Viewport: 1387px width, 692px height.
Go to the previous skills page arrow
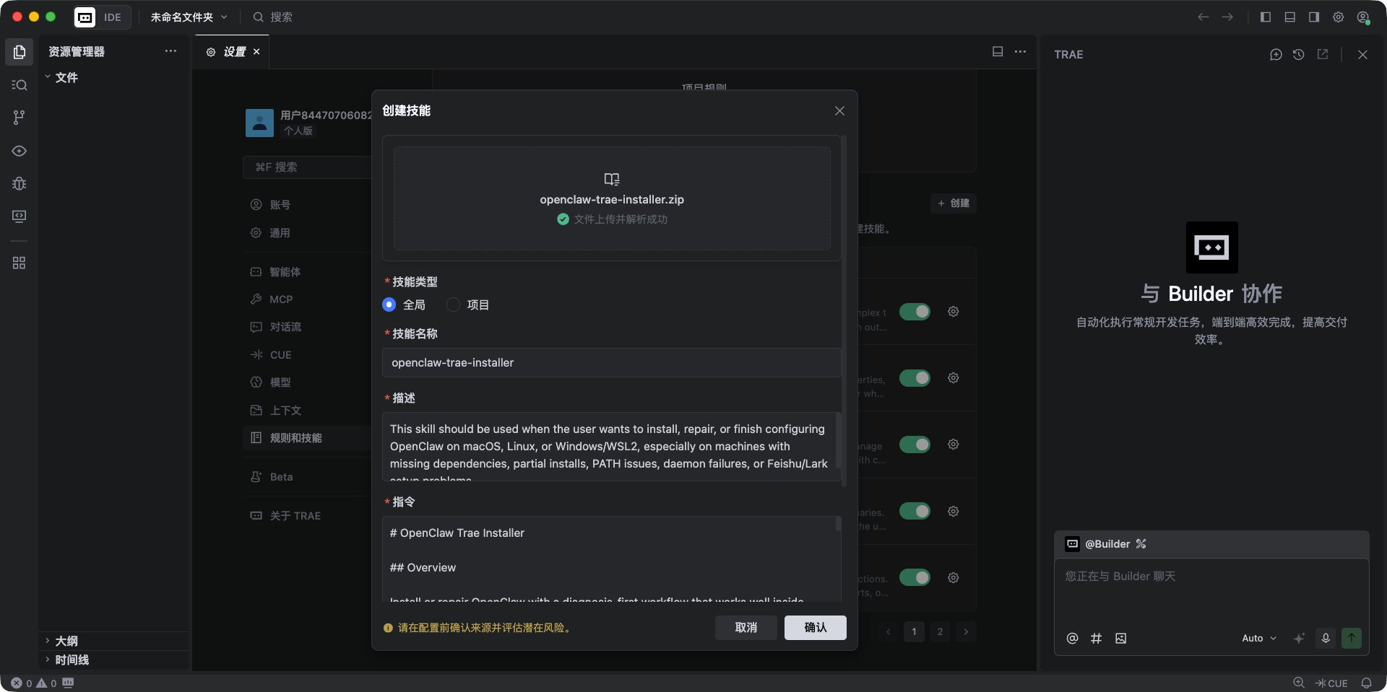click(888, 632)
